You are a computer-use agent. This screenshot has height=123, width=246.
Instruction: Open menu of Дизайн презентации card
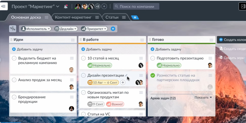click(x=141, y=76)
